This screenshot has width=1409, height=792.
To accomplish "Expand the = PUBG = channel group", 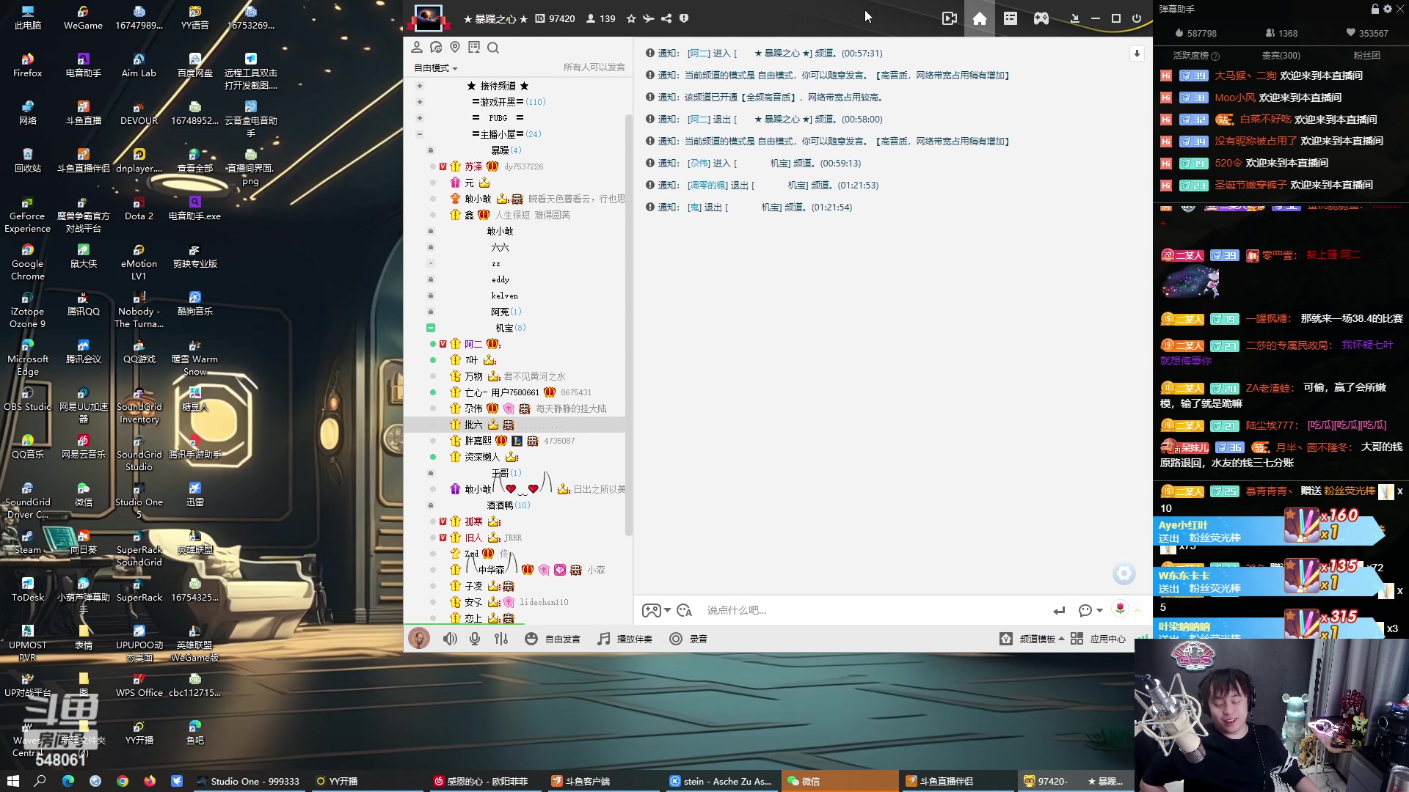I will pyautogui.click(x=420, y=118).
